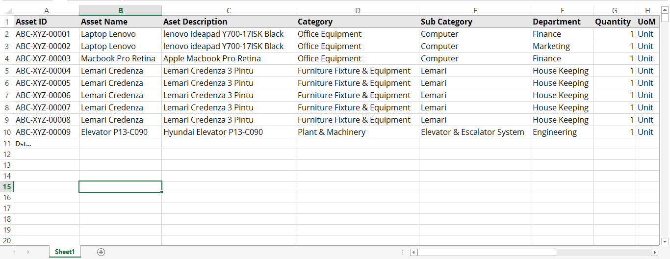Select the "Dst..." cell in row 11
Viewport: 670px width, 259px height.
pos(47,144)
